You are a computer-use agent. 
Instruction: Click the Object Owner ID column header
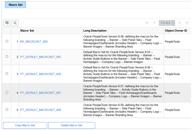coord(176,31)
